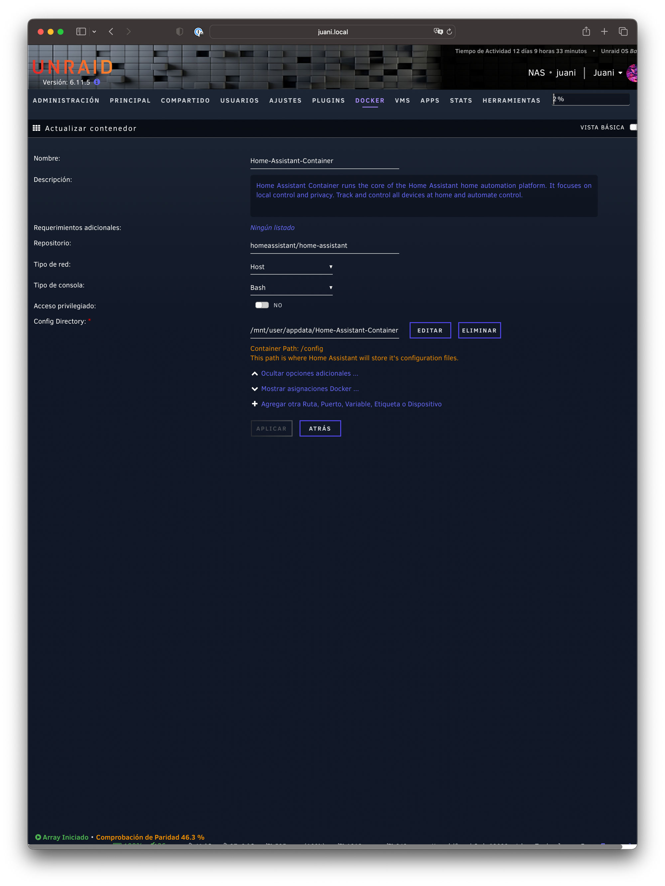Open the Stats tab
This screenshot has height=886, width=665.
(461, 101)
